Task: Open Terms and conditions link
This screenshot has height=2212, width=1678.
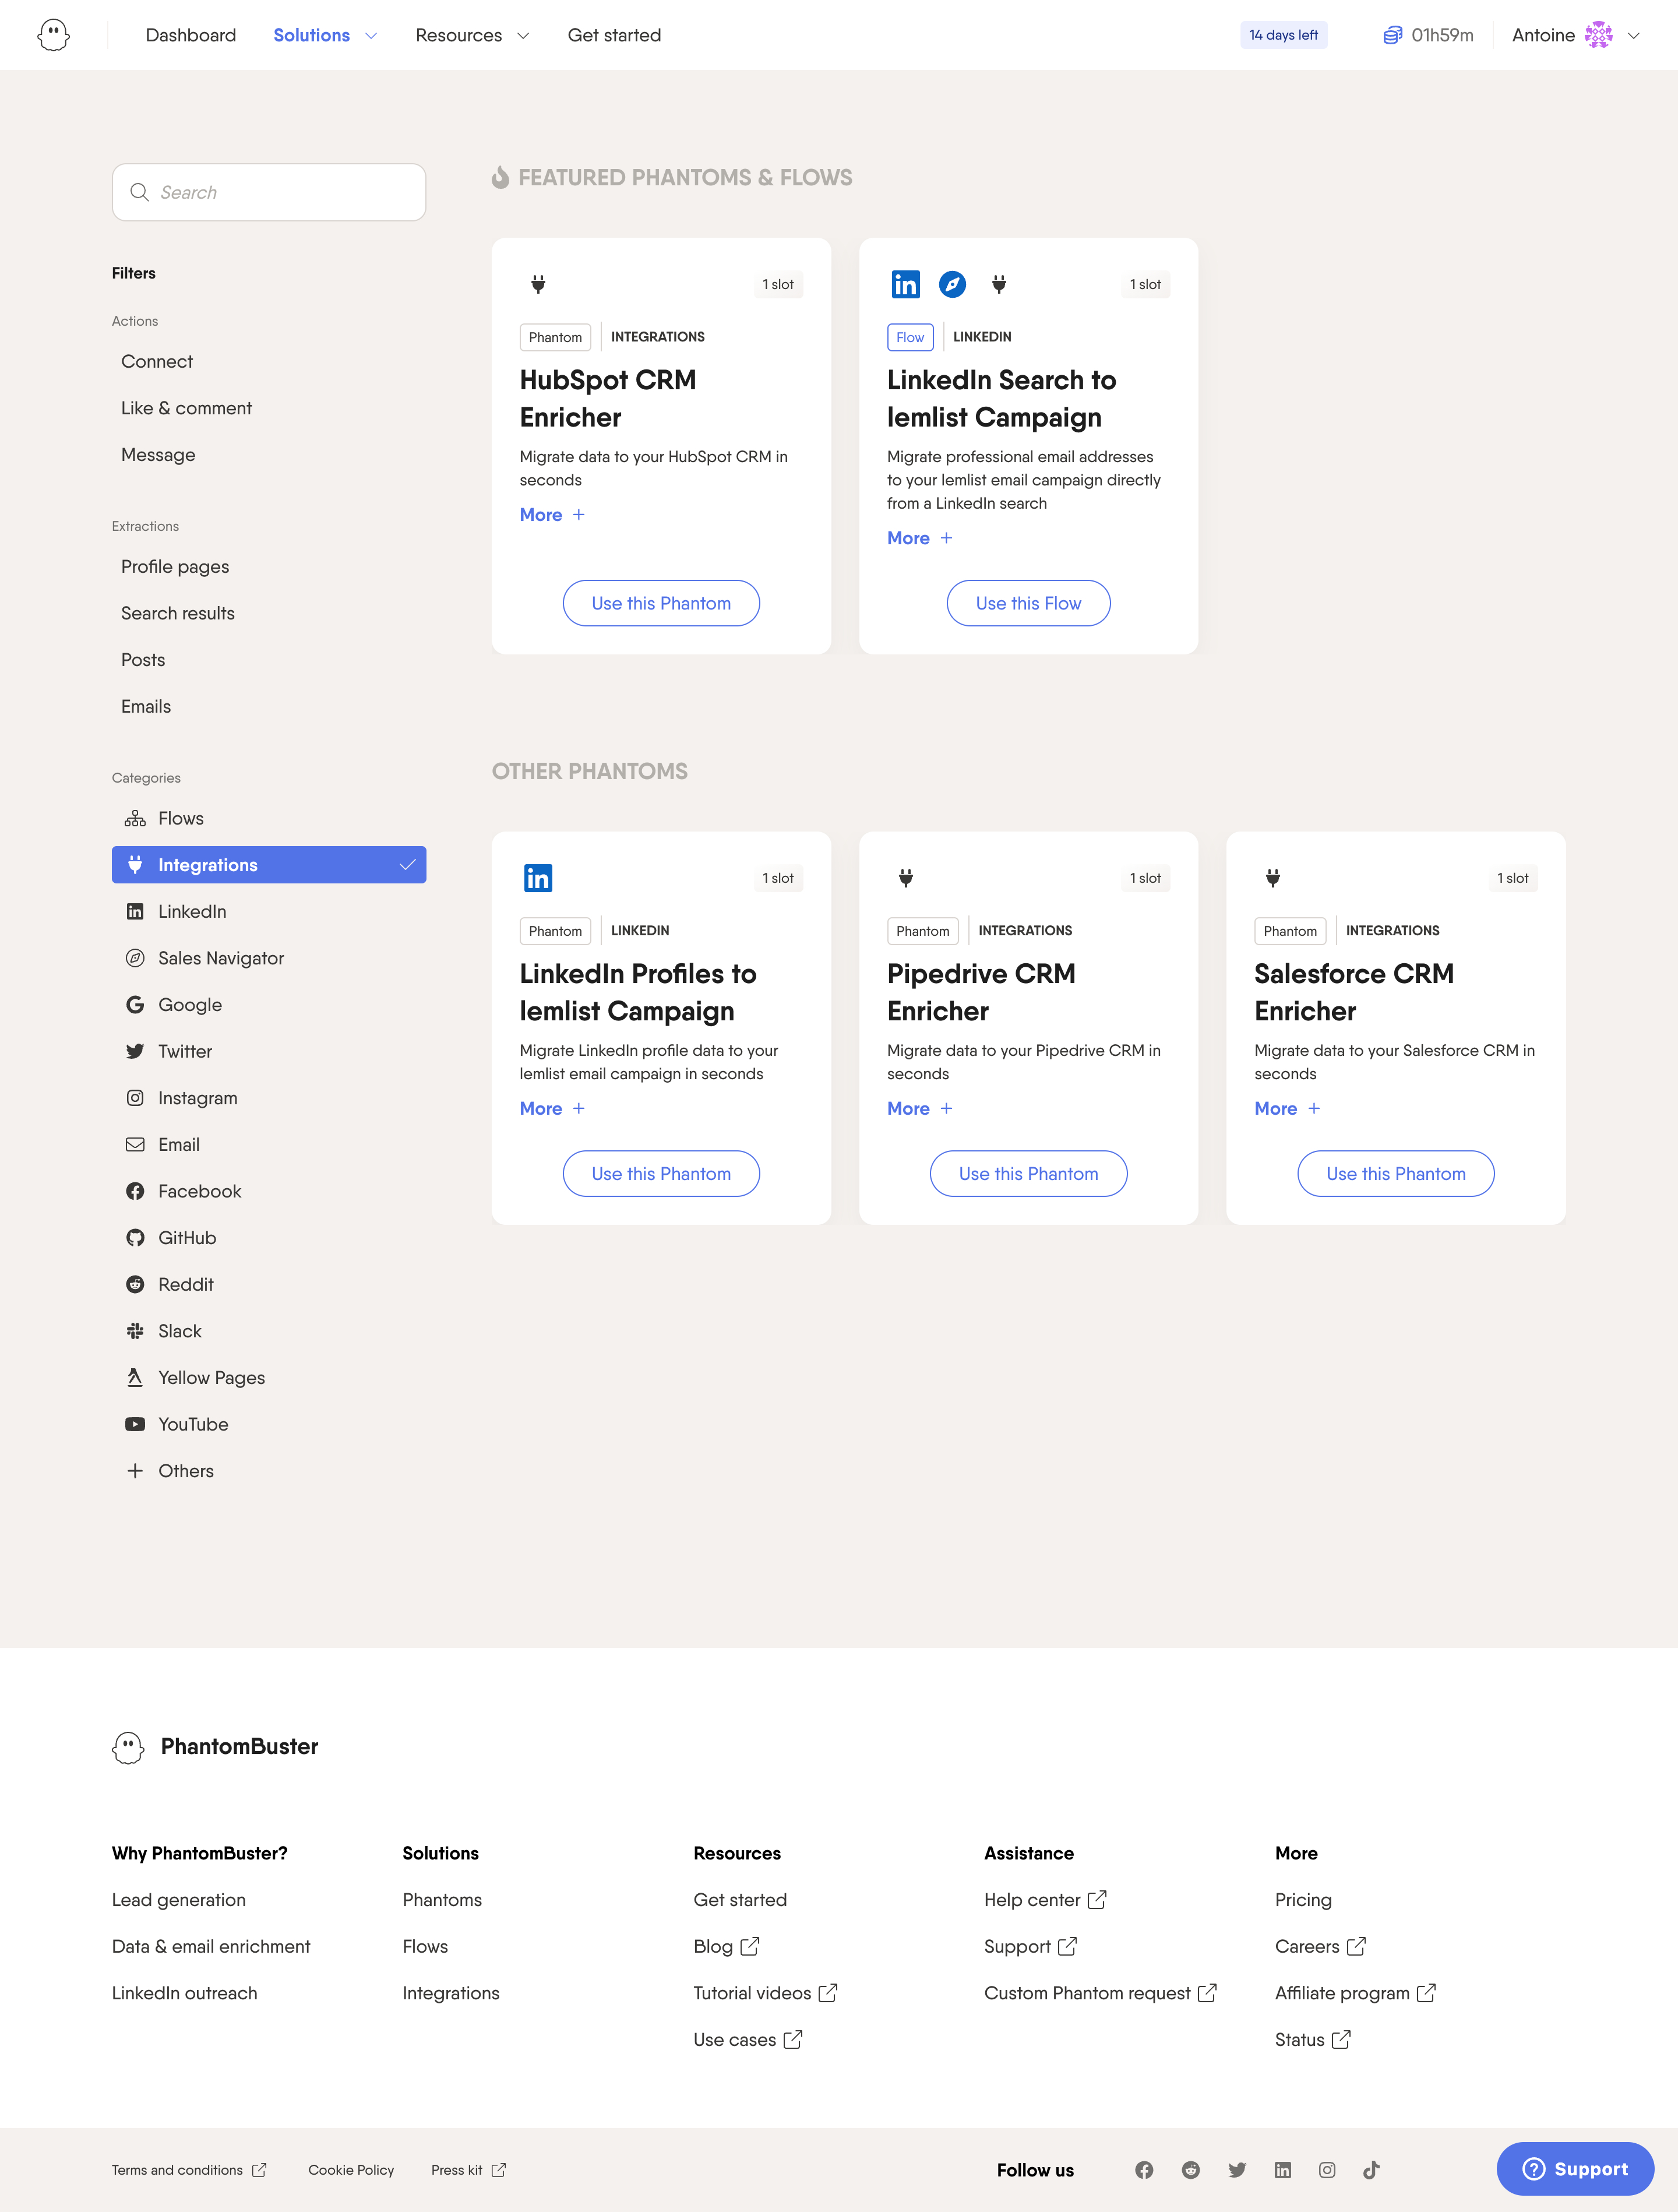Action: coord(189,2169)
